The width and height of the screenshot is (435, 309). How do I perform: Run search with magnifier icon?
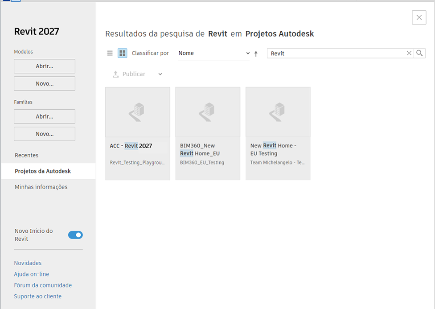tap(419, 53)
